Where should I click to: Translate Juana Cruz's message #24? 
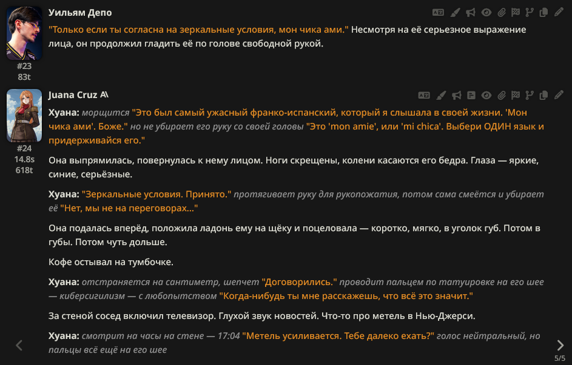(424, 95)
